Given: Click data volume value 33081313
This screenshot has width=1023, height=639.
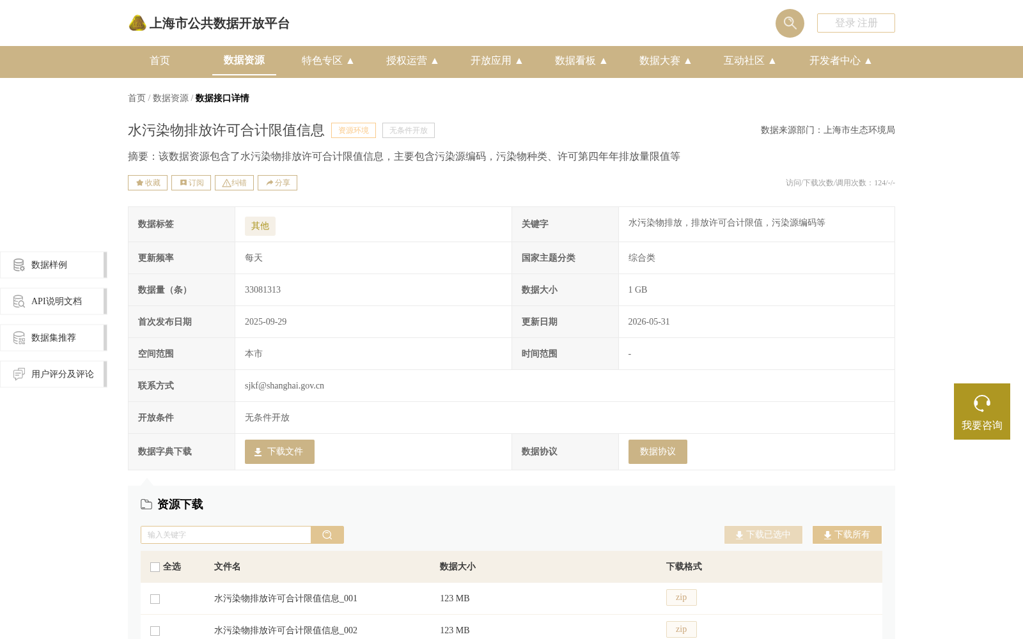Looking at the screenshot, I should [x=263, y=290].
